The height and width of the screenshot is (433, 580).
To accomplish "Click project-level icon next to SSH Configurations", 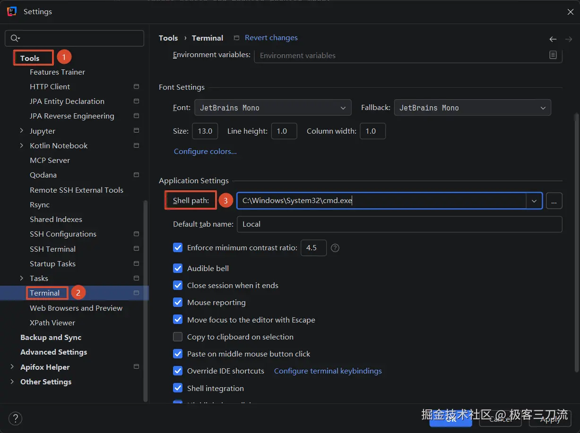I will click(x=136, y=234).
